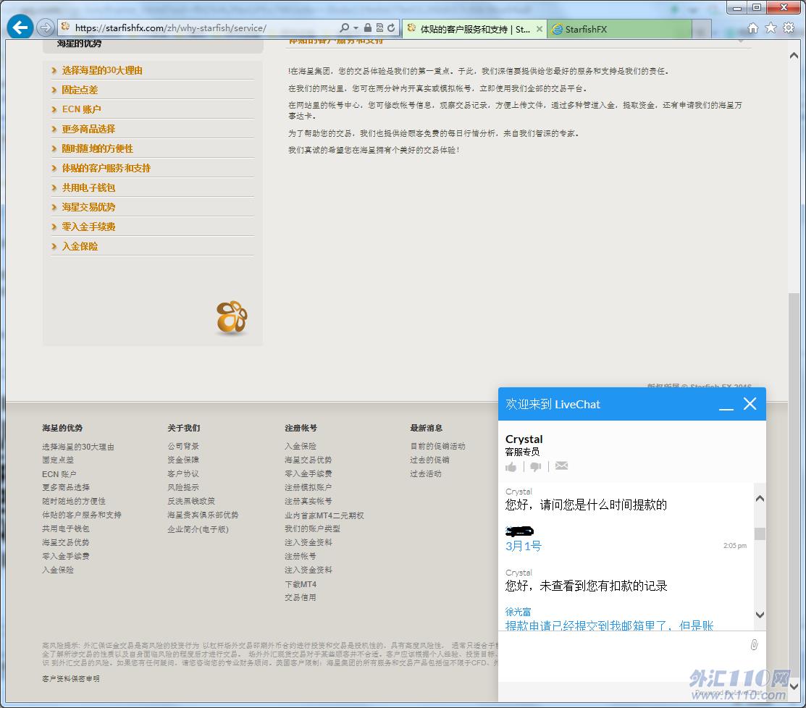Viewport: 806px width, 708px height.
Task: Open sidebar link 海星交易优势
Action: [x=88, y=207]
